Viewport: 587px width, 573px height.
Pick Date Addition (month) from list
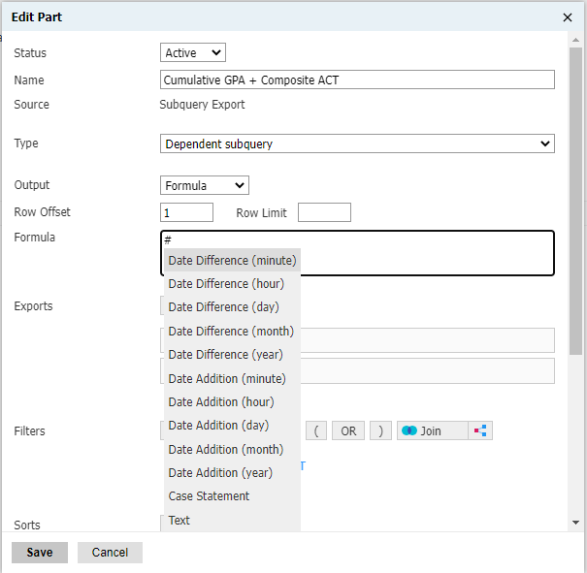(226, 450)
